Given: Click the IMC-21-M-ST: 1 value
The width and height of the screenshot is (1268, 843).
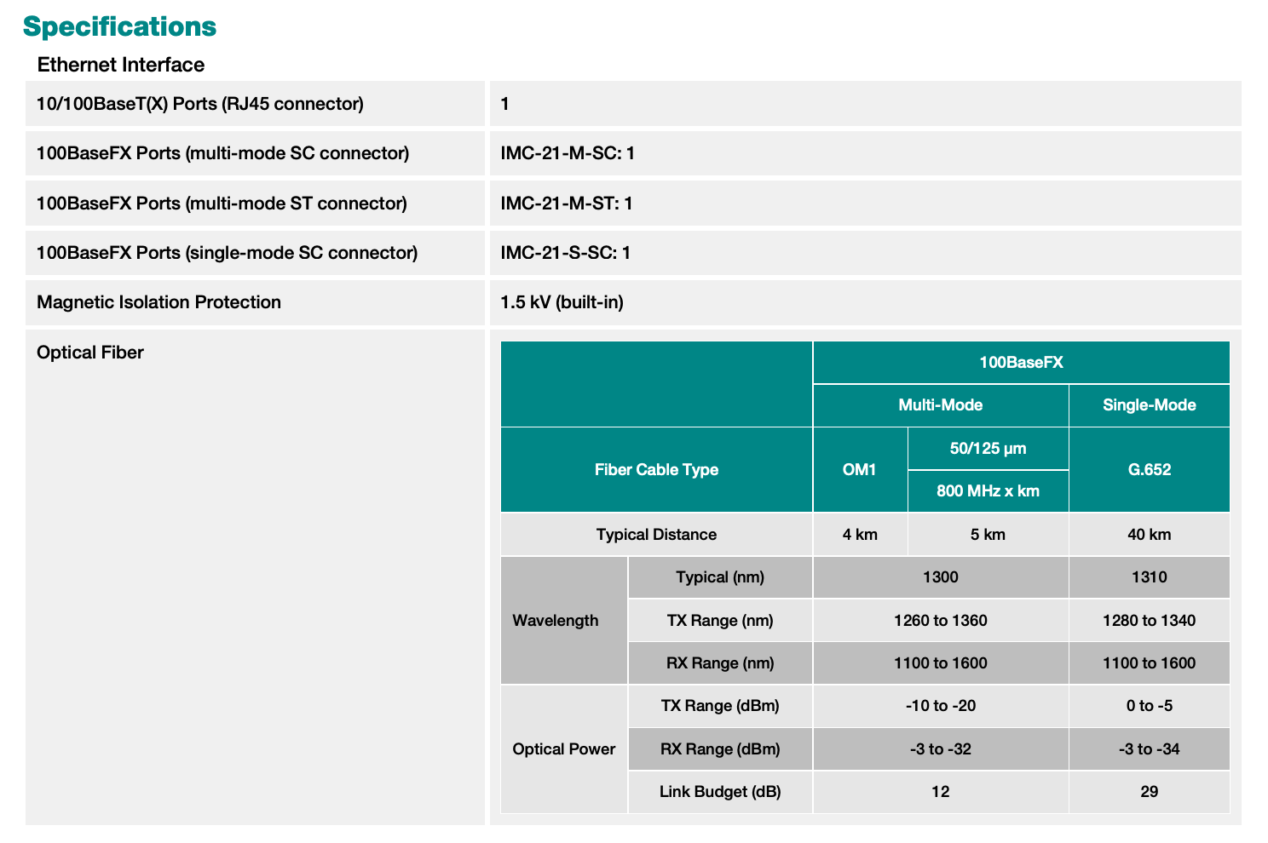Looking at the screenshot, I should [x=567, y=204].
